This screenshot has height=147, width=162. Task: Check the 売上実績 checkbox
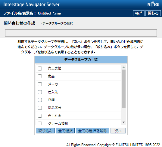(x=40, y=69)
